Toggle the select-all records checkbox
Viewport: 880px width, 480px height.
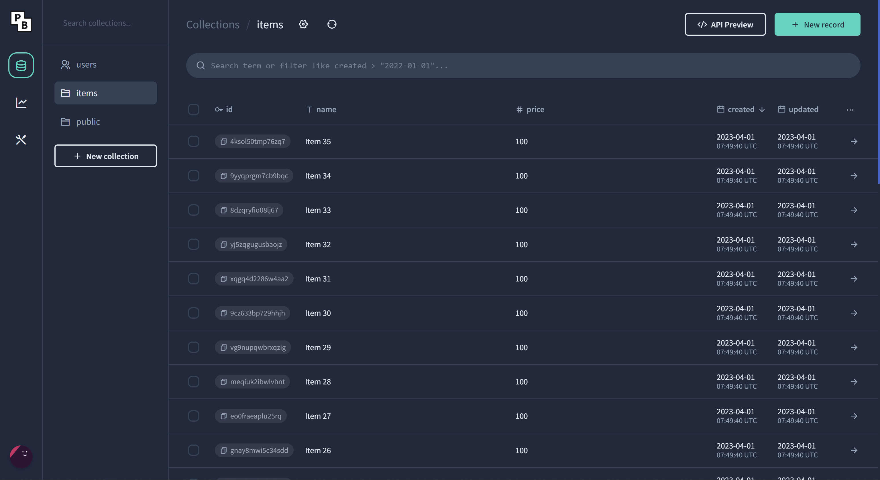194,109
